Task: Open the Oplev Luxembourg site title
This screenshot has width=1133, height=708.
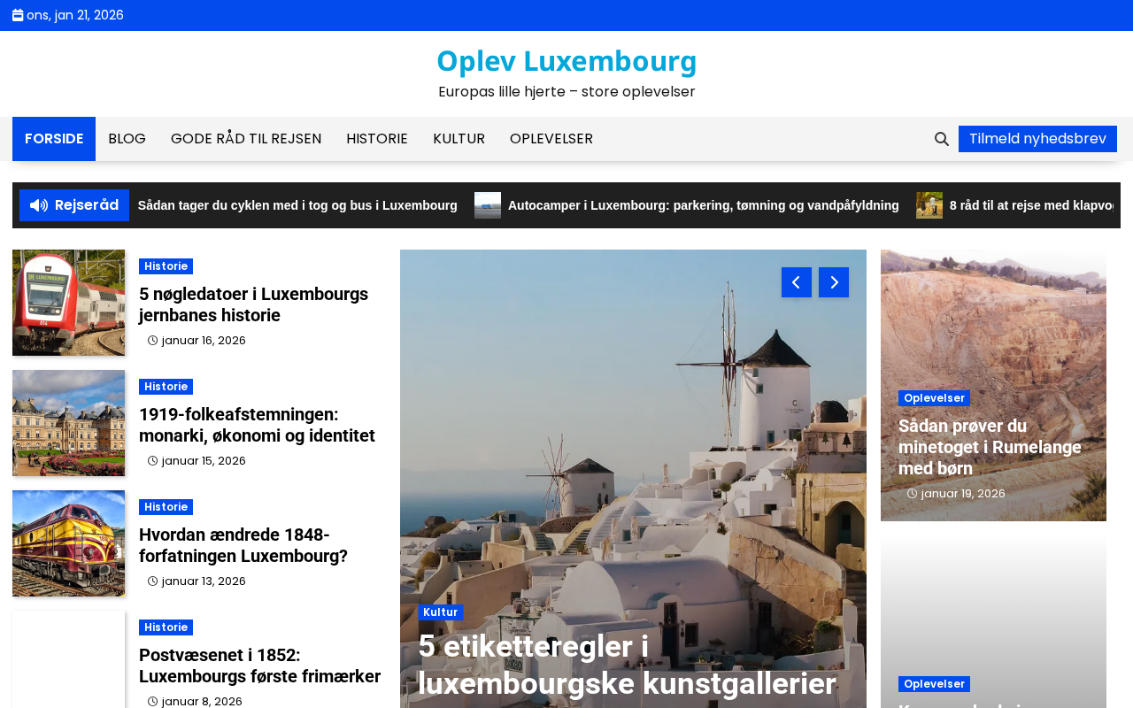Action: [x=566, y=61]
